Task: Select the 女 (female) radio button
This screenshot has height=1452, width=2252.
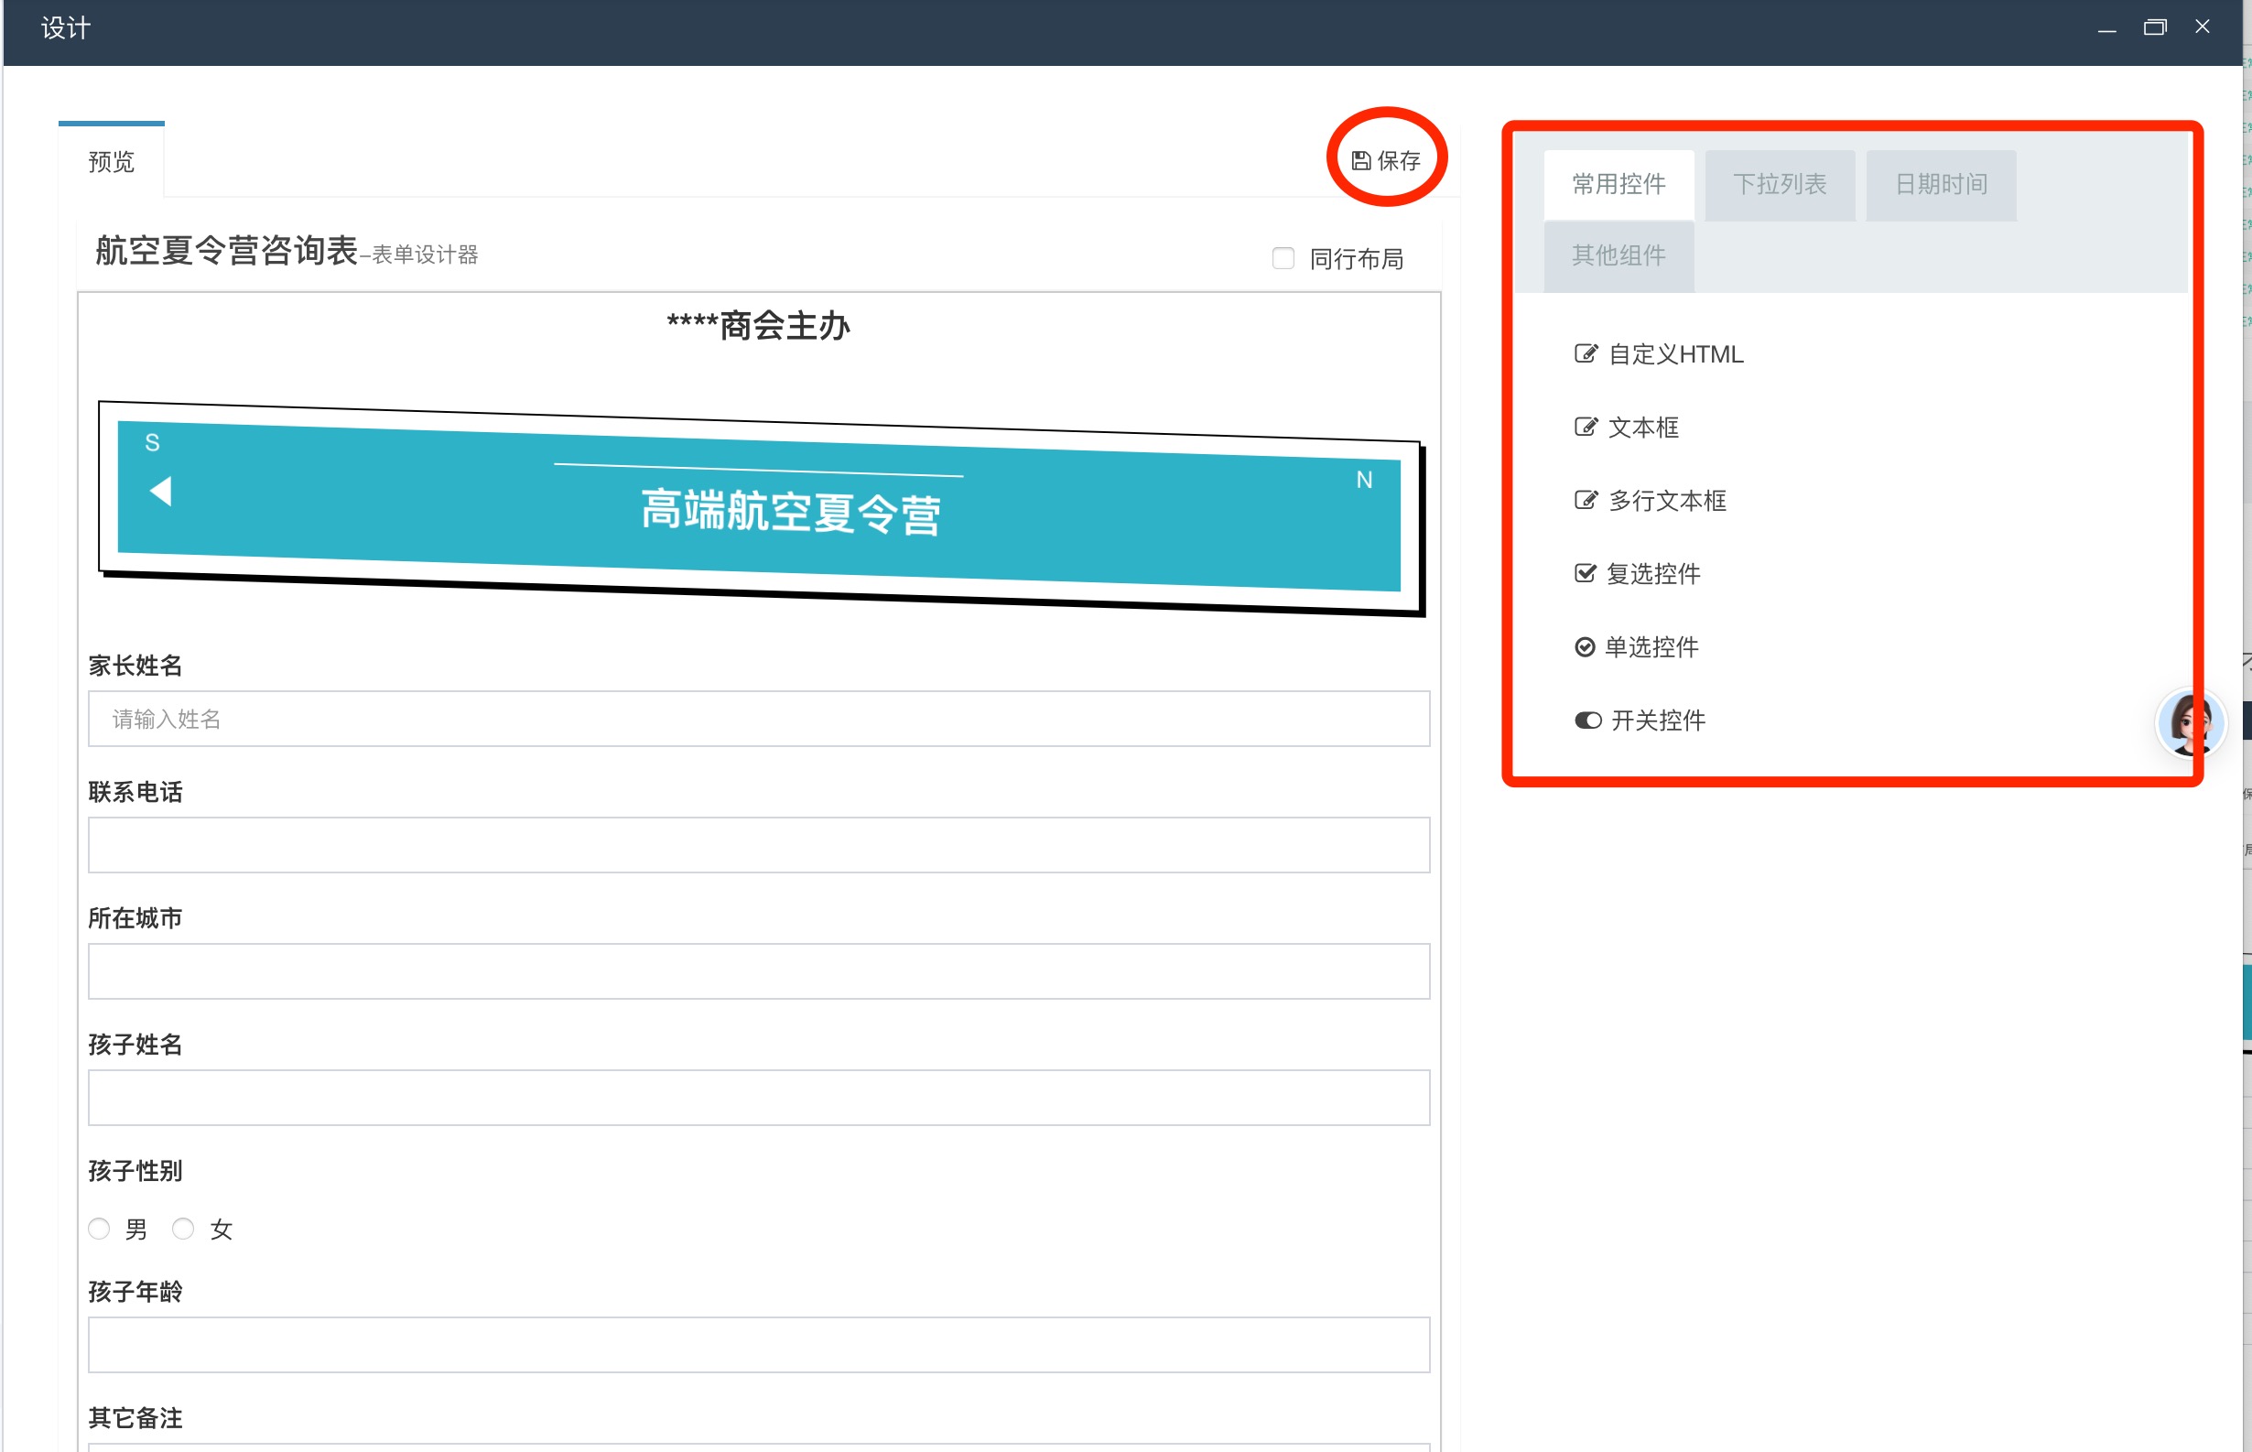Action: (x=183, y=1229)
